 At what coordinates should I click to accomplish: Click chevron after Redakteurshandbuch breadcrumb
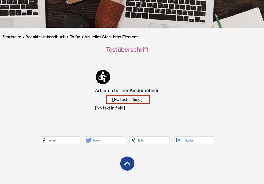tap(68, 37)
